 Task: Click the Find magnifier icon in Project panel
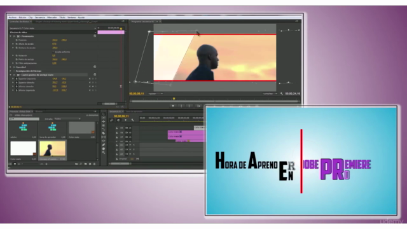(x=81, y=164)
